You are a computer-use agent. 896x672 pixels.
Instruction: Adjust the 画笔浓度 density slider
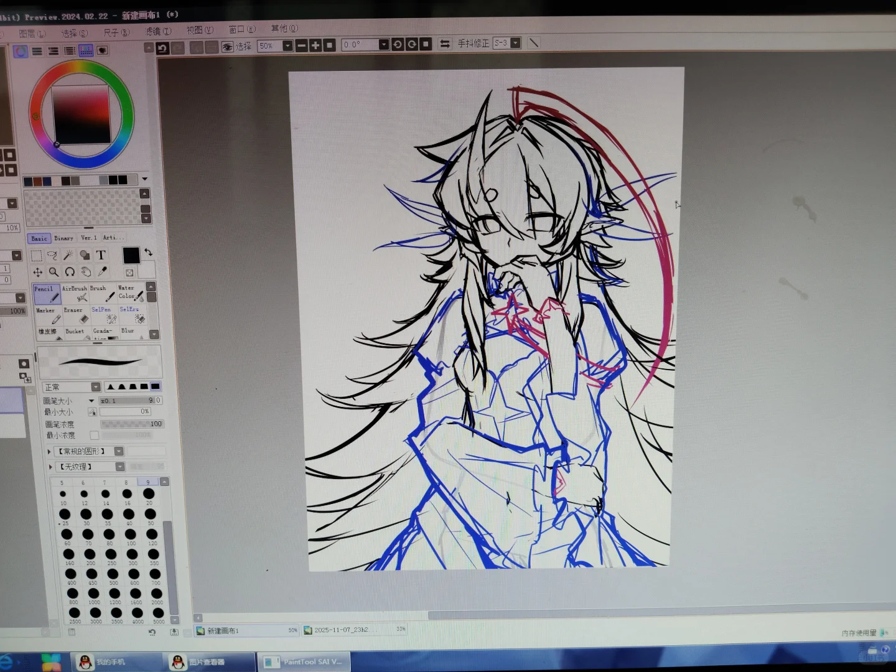tap(132, 424)
